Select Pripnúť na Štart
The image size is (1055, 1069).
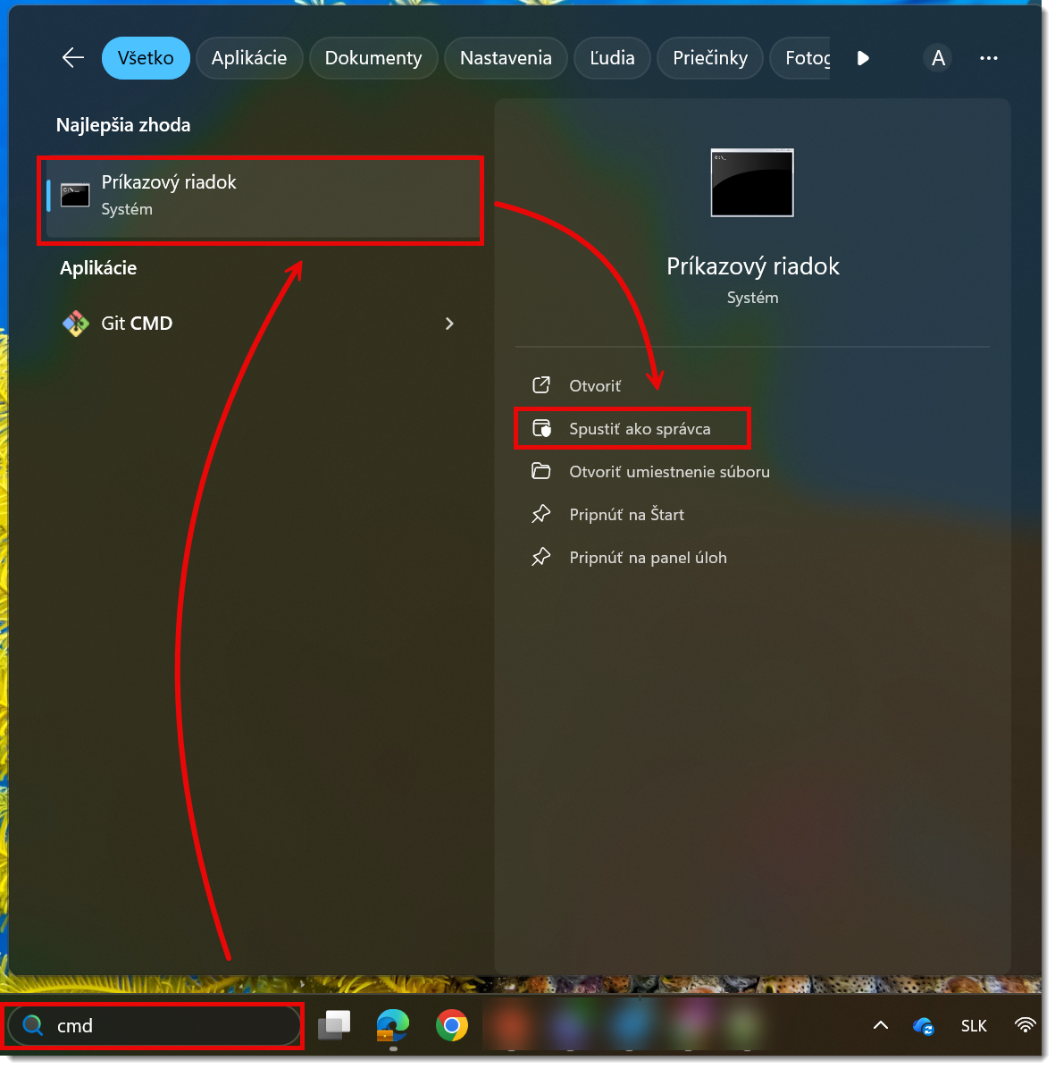pos(626,515)
